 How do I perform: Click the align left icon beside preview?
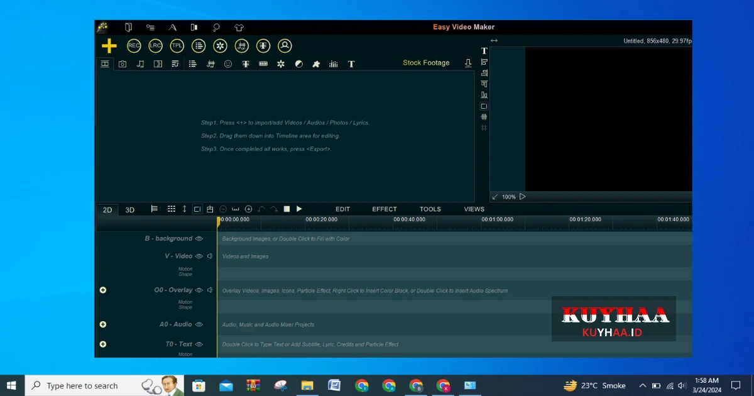click(484, 62)
